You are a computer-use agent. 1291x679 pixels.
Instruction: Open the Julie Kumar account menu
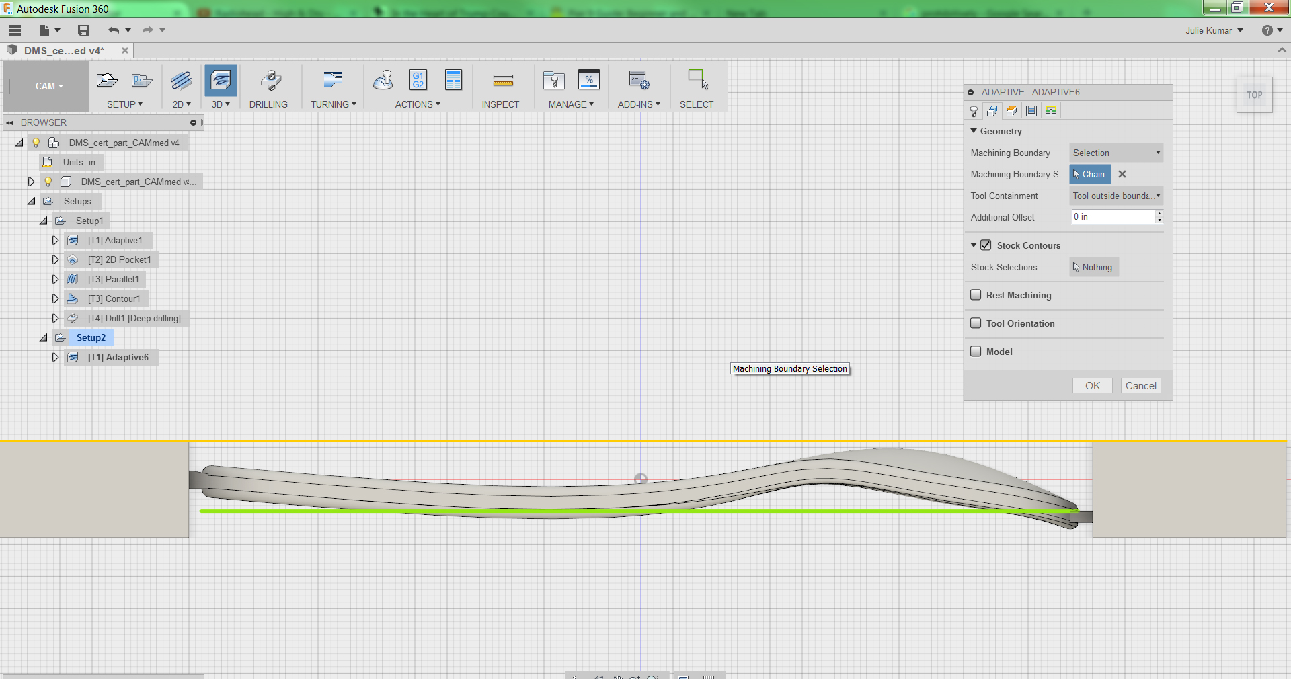[1214, 30]
